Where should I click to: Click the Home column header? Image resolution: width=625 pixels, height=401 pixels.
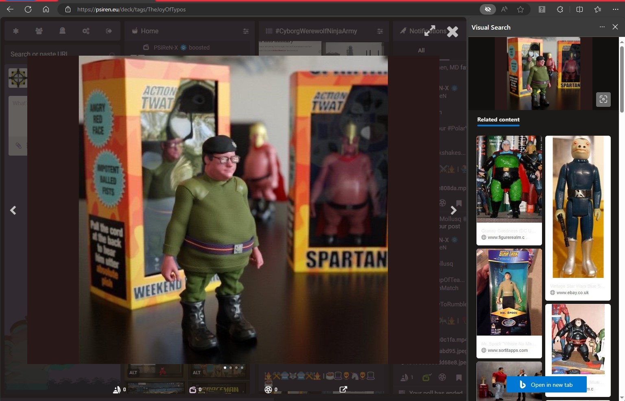[x=189, y=31]
